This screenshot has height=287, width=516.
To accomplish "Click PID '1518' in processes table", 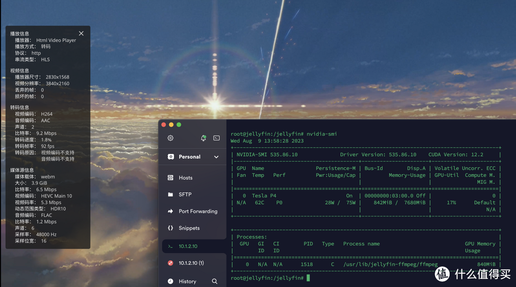I will coord(307,264).
